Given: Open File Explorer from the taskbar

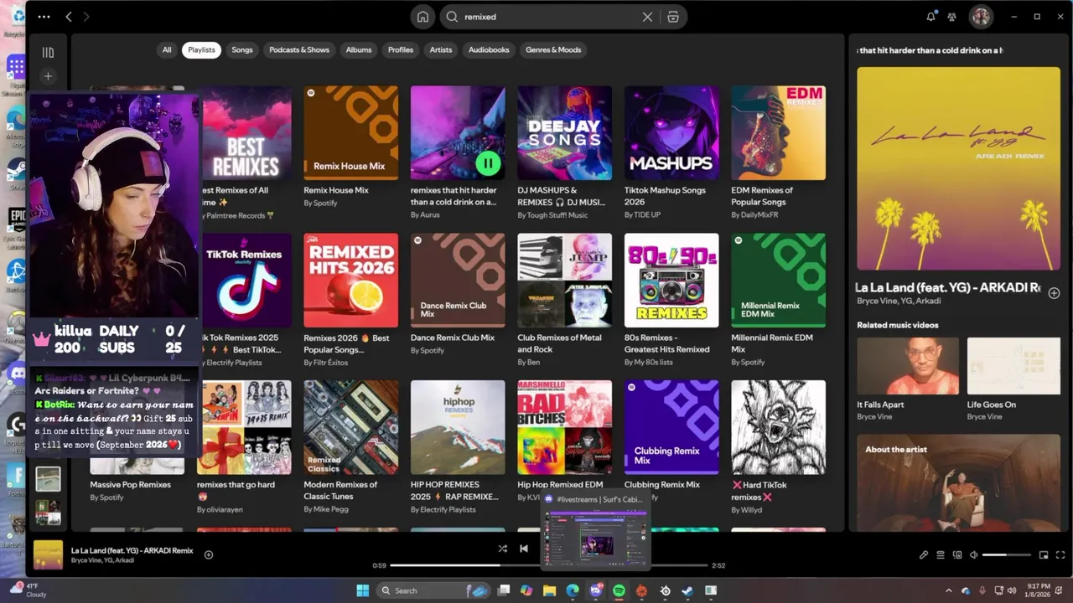Looking at the screenshot, I should (549, 590).
